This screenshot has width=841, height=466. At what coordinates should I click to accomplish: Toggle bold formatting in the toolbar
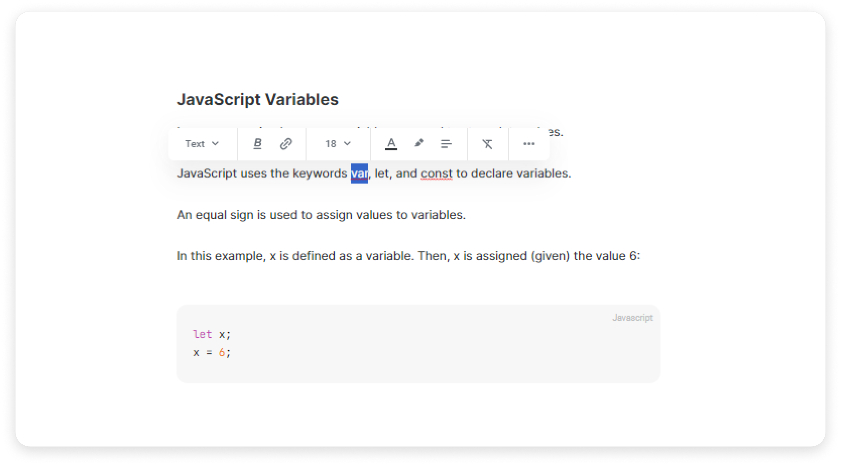(258, 144)
